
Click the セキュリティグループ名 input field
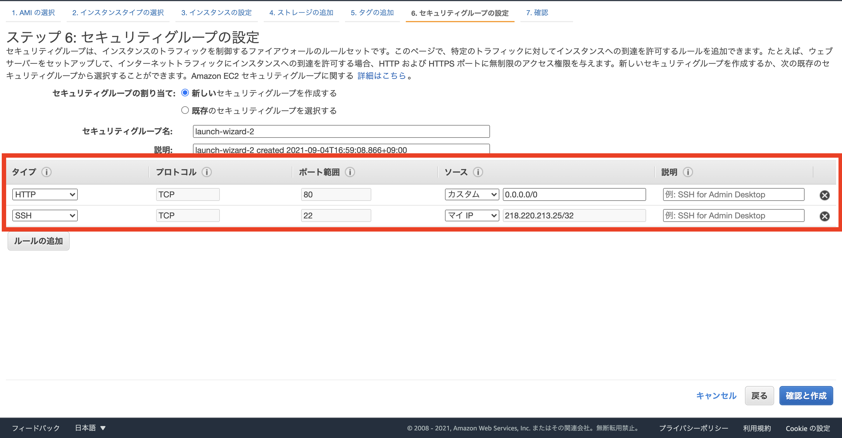click(341, 131)
